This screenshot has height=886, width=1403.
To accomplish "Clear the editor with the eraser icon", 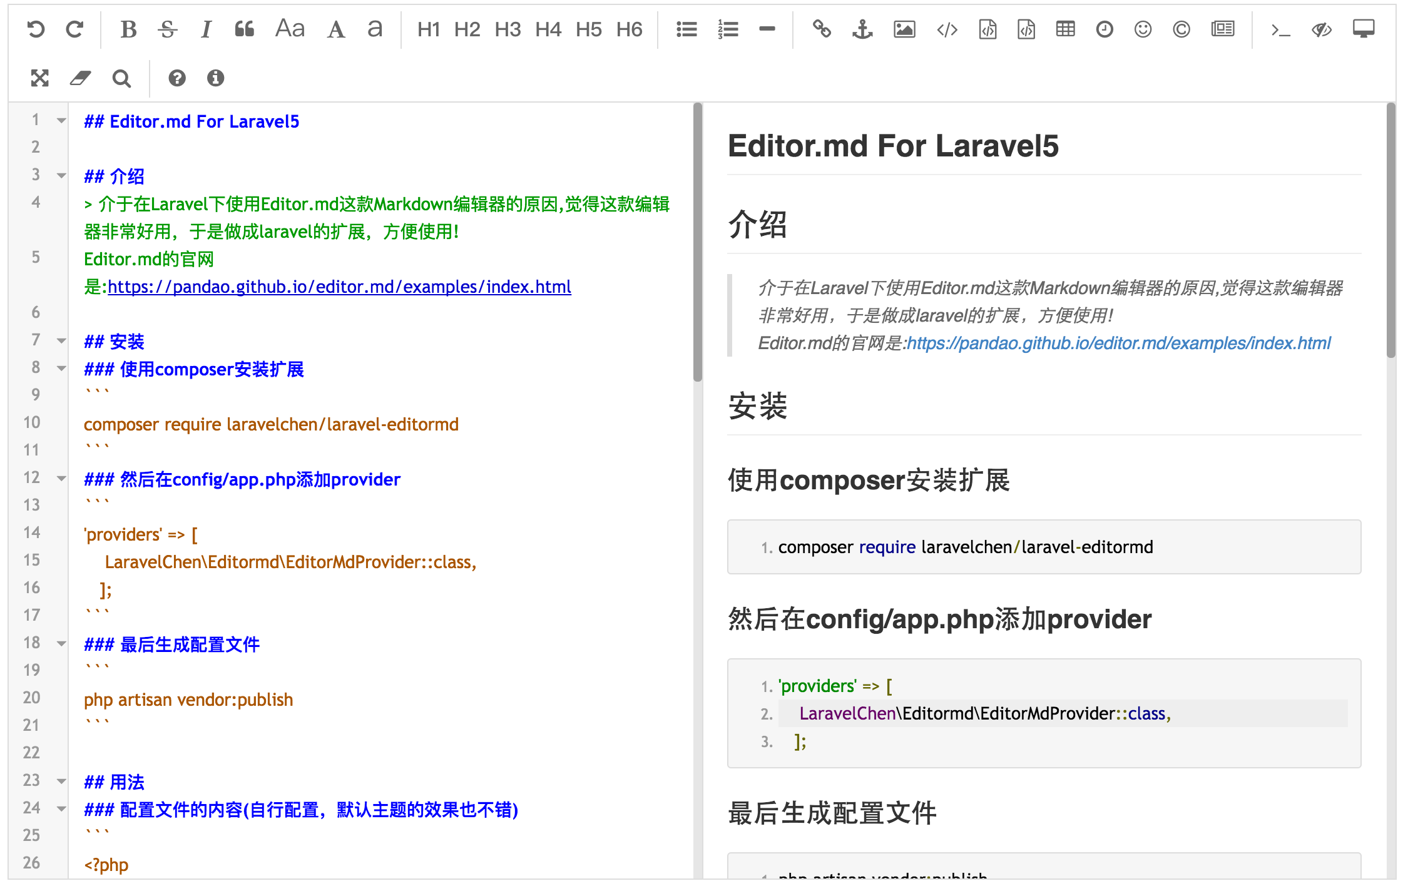I will point(80,78).
